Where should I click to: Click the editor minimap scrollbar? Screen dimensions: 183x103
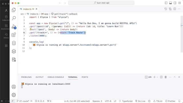click(x=182, y=34)
